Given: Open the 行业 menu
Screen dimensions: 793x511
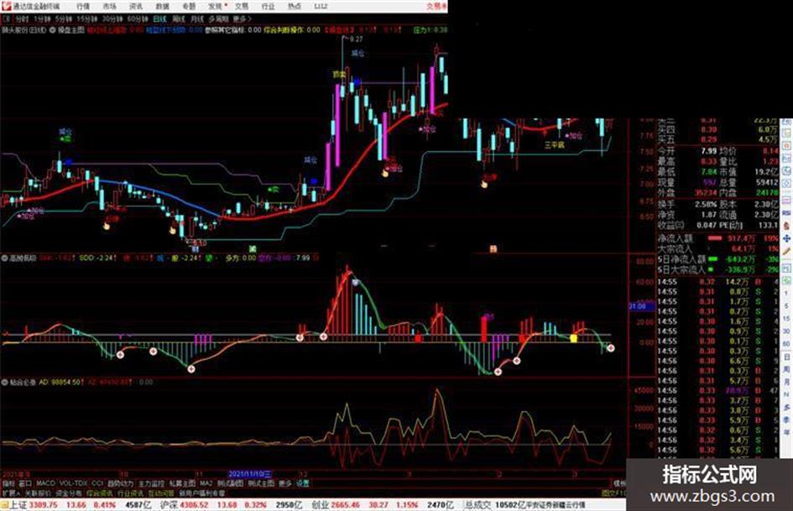Looking at the screenshot, I should pyautogui.click(x=268, y=7).
